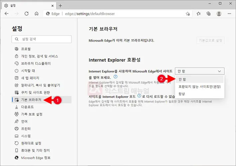Click the 쿠키 및 사이트 권한 icon
Image resolution: width=236 pixels, height=166 pixels.
(17, 92)
